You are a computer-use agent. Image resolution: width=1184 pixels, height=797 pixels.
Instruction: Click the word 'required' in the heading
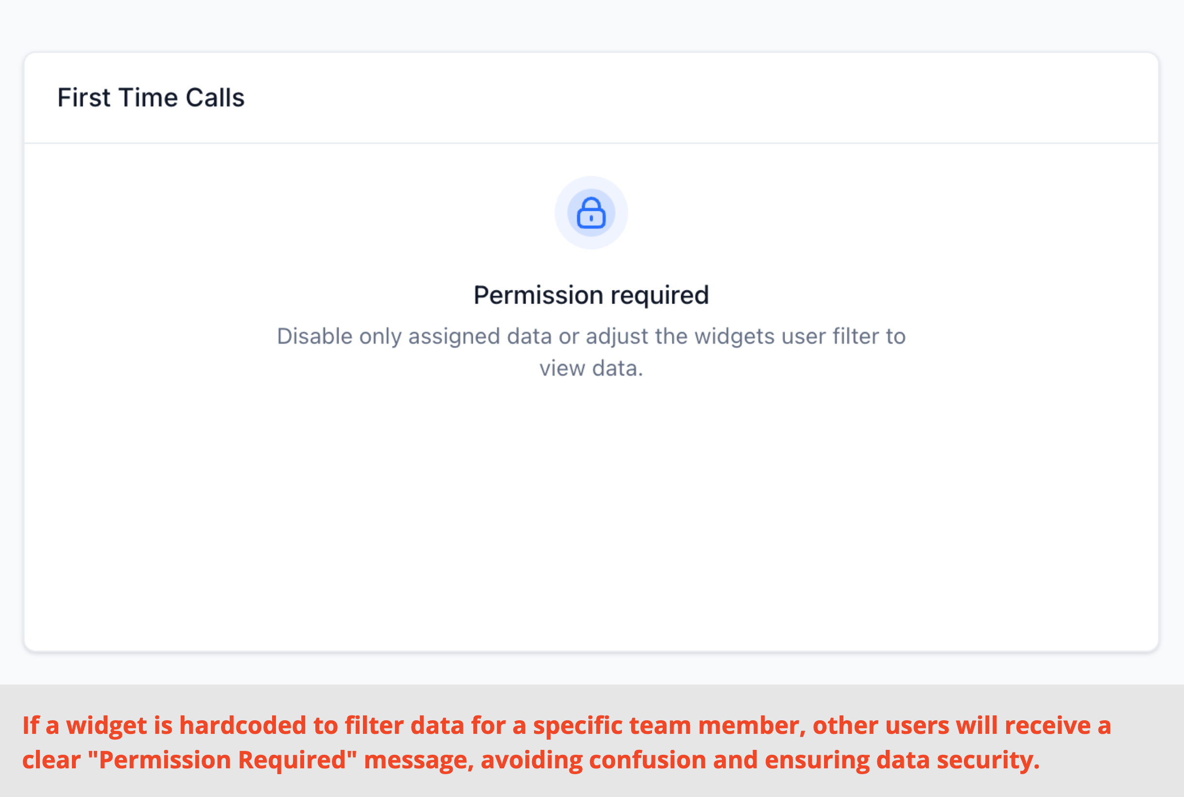tap(660, 295)
